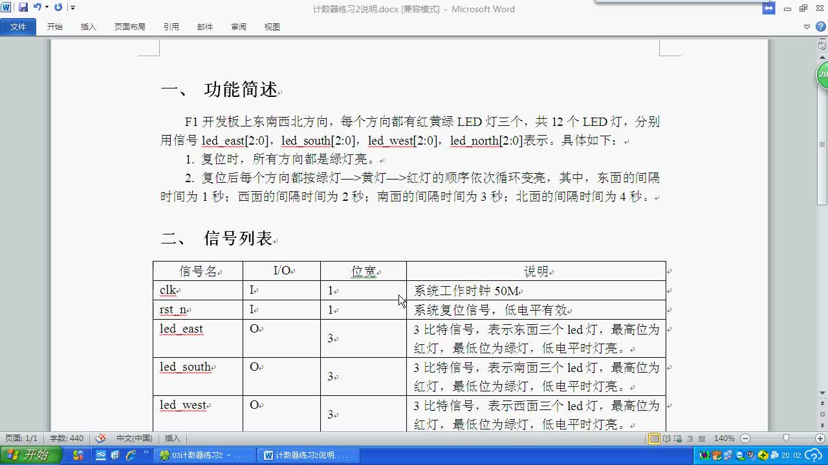Click the heading 一、 功能简述

(x=220, y=90)
